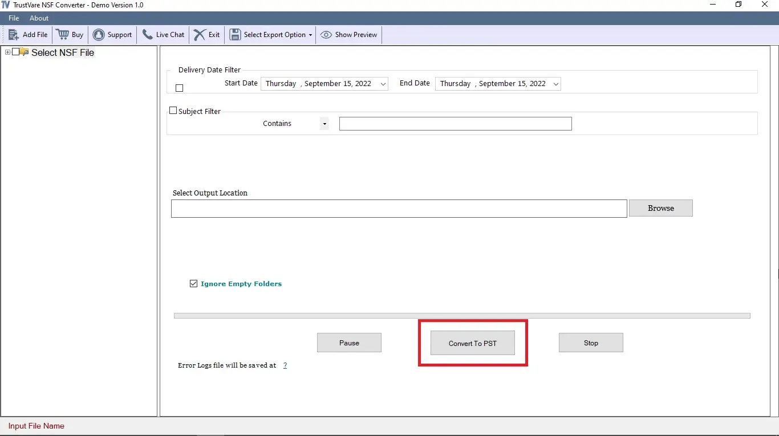Enable the Delivery Date Filter checkbox
This screenshot has height=436, width=779.
click(x=180, y=88)
